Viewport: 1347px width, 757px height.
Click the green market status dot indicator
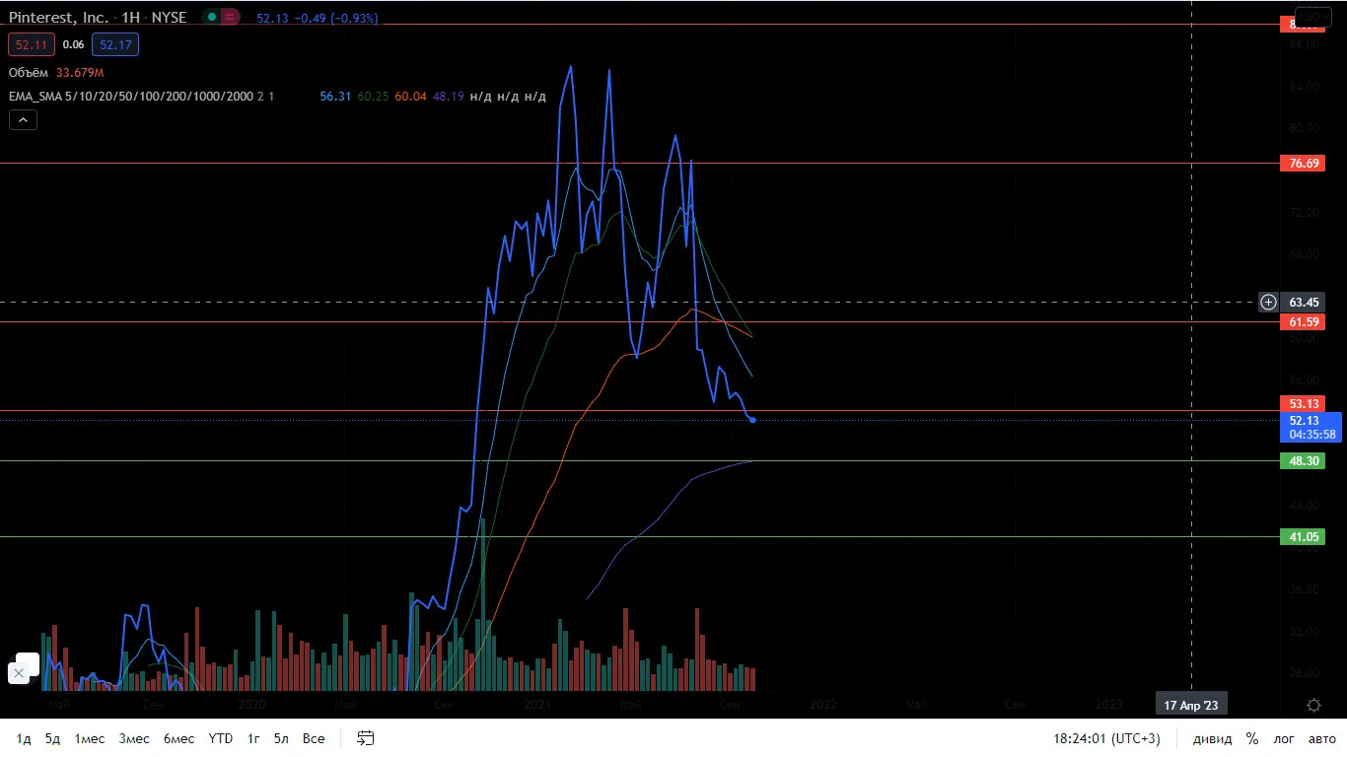[x=211, y=18]
